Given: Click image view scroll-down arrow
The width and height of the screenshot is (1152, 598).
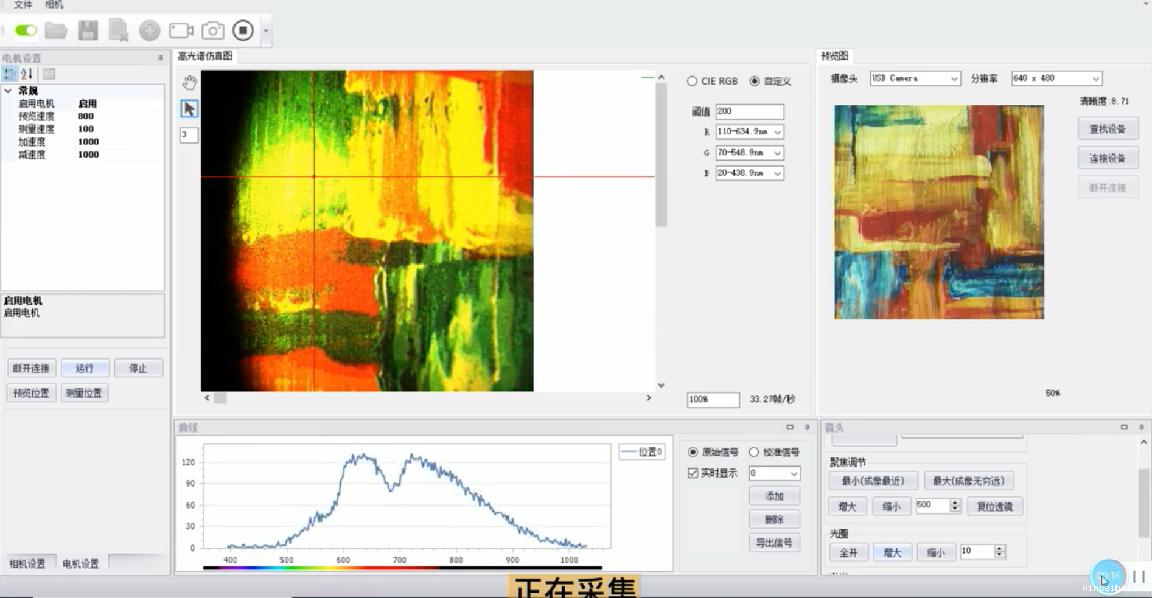Looking at the screenshot, I should tap(661, 385).
